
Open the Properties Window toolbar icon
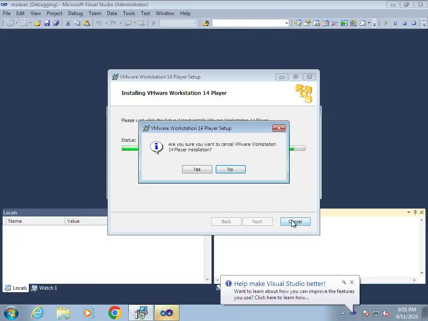(x=307, y=23)
